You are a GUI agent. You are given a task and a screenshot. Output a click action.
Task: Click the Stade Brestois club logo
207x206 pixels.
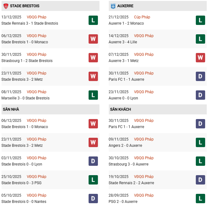(x=5, y=6)
